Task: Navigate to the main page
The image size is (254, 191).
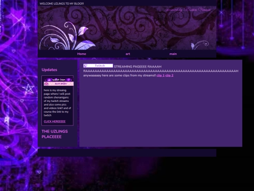Action: click(173, 54)
